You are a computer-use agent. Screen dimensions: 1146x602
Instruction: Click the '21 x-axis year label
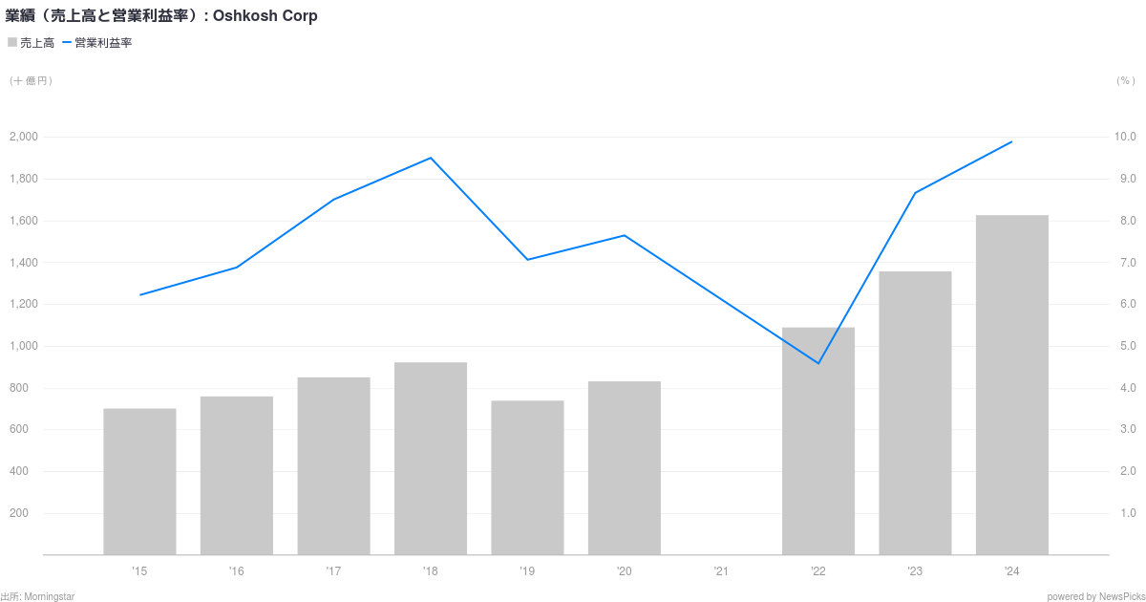point(721,571)
